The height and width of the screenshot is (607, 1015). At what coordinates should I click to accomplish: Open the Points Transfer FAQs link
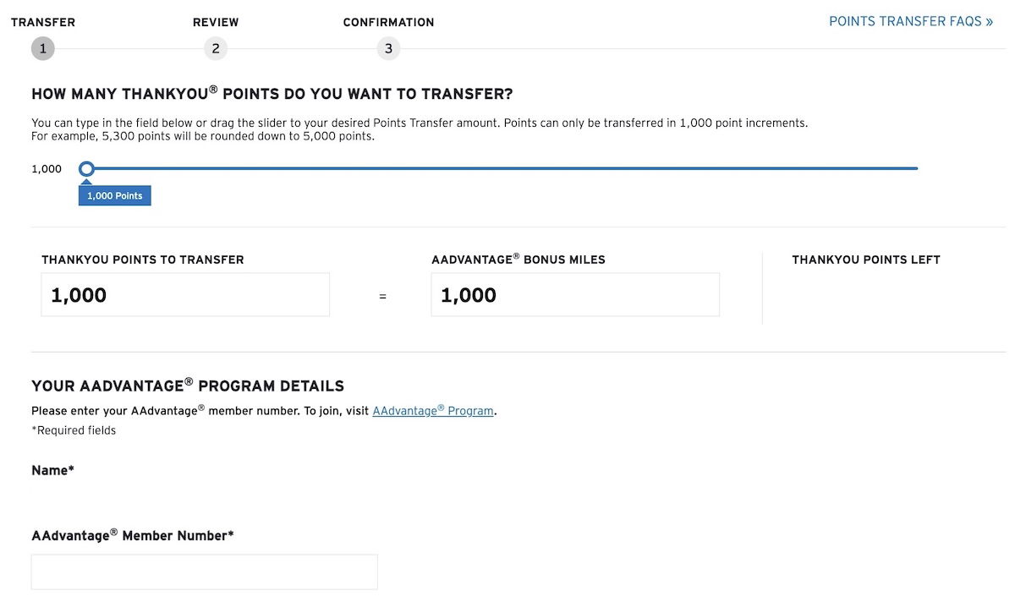point(911,21)
